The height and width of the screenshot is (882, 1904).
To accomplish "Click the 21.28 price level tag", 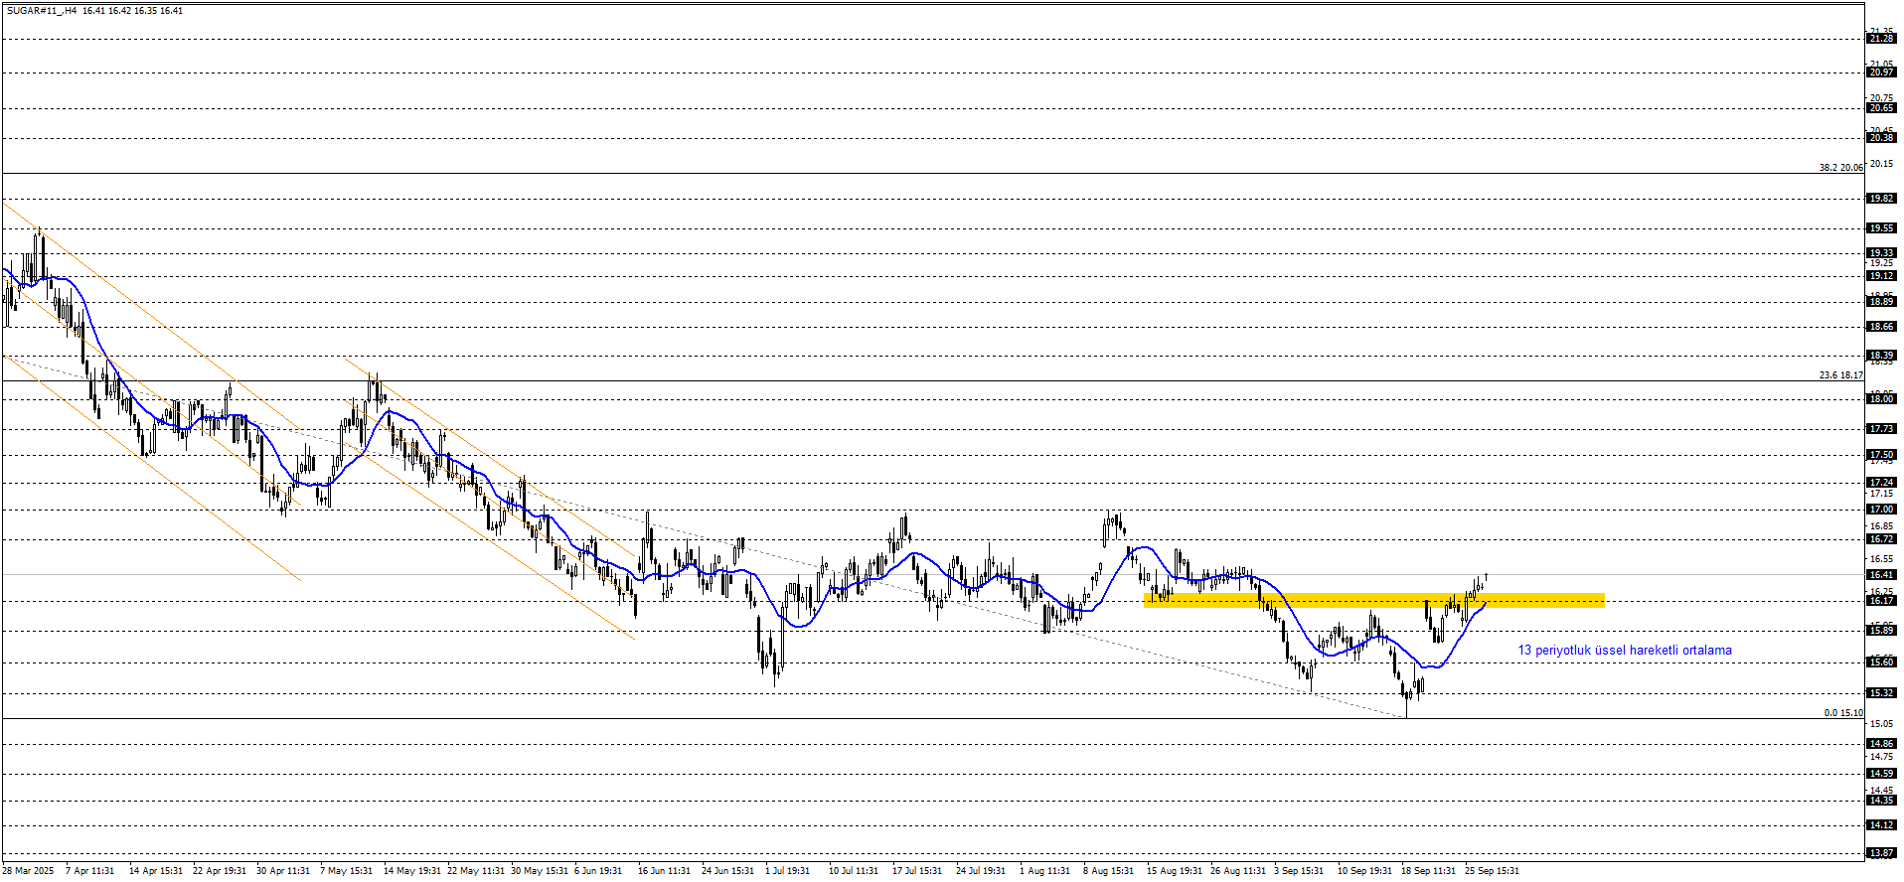I will pos(1881,39).
